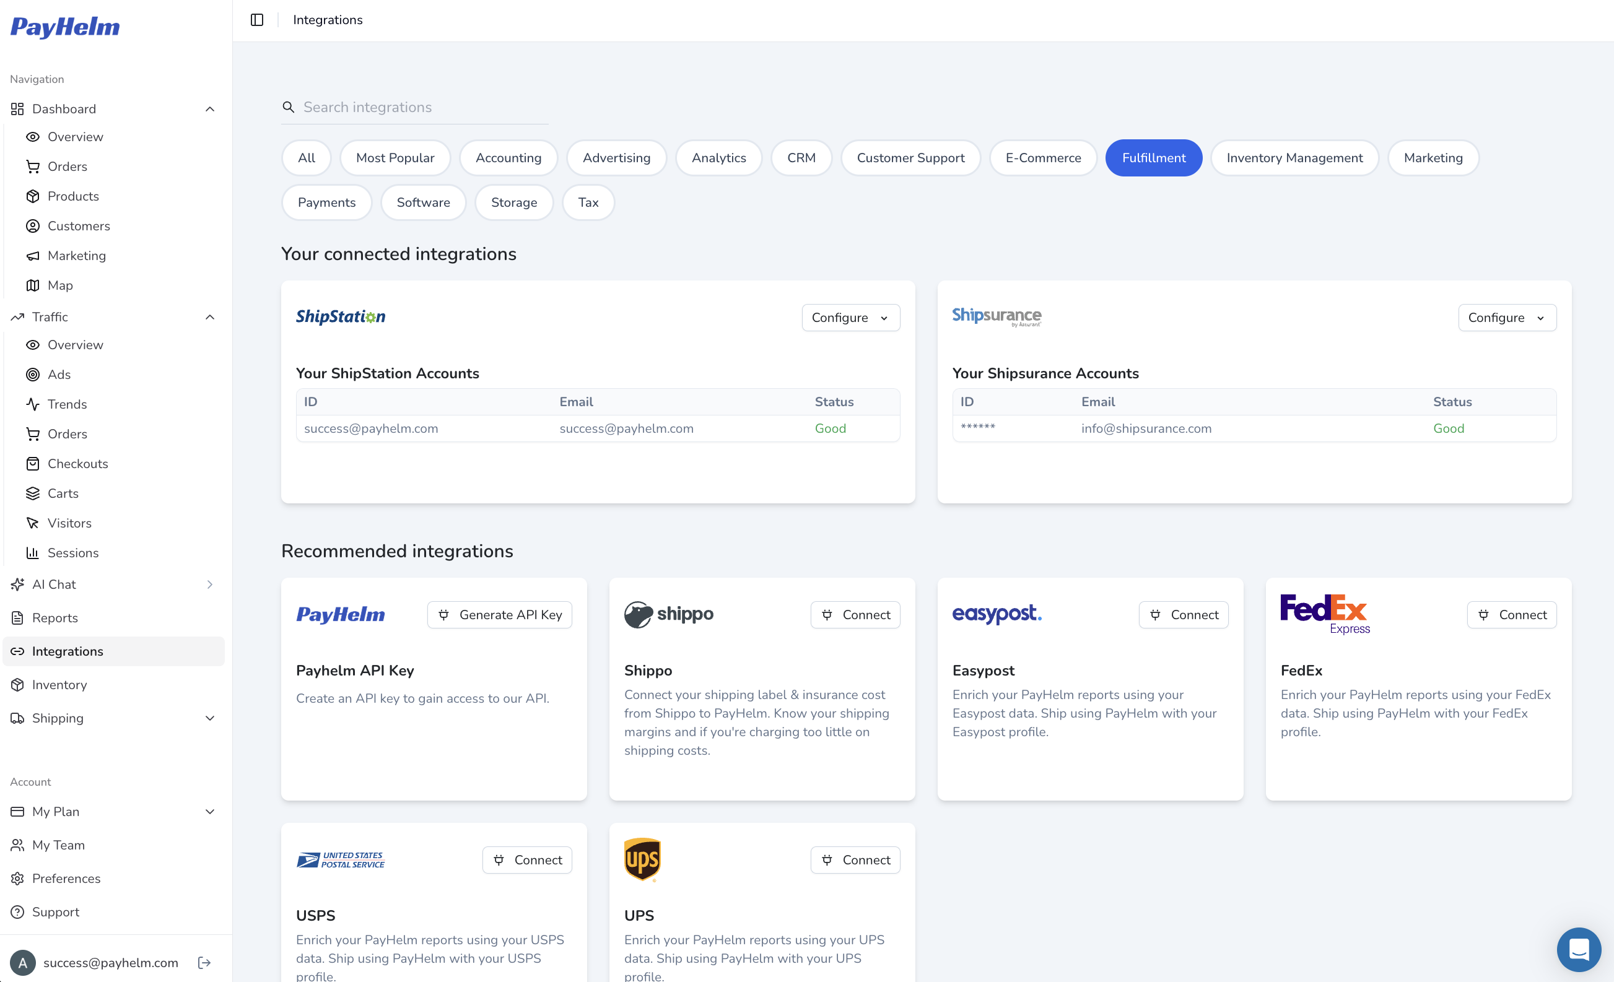Click the PayHelm logo in sidebar

65,27
